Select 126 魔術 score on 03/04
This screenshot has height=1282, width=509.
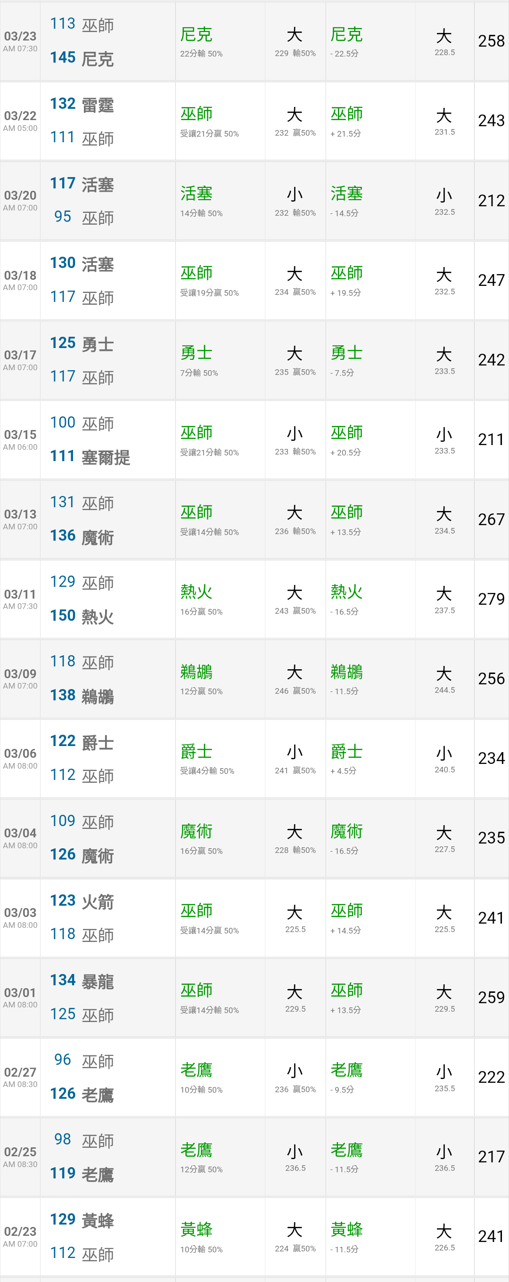coord(82,855)
